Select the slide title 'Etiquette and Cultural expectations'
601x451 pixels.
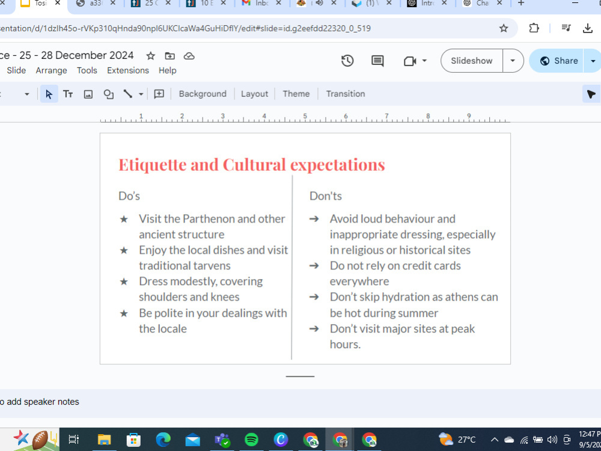252,165
